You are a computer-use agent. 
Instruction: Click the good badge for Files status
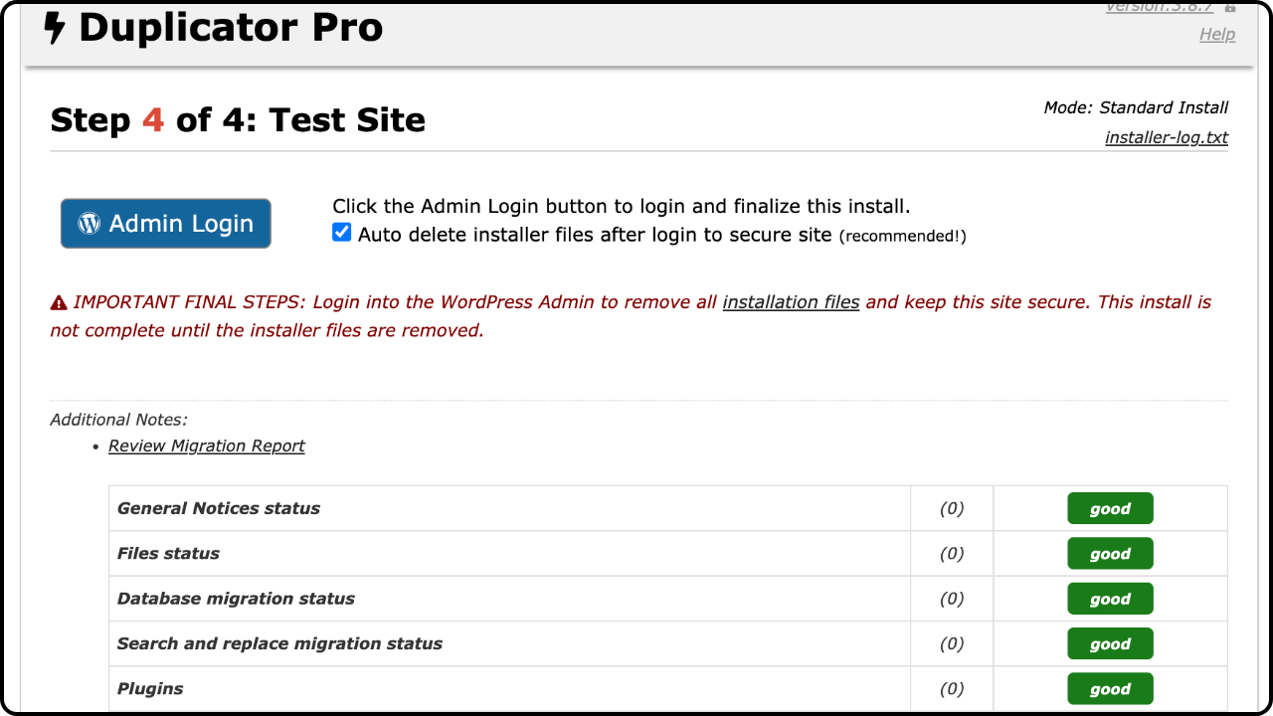[x=1110, y=554]
